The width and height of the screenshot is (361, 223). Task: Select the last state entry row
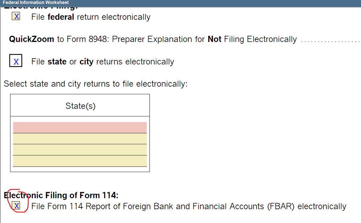[80, 161]
